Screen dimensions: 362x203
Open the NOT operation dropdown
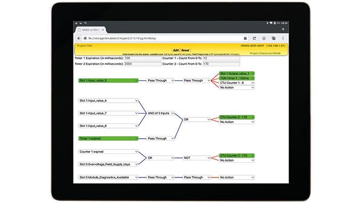point(196,158)
